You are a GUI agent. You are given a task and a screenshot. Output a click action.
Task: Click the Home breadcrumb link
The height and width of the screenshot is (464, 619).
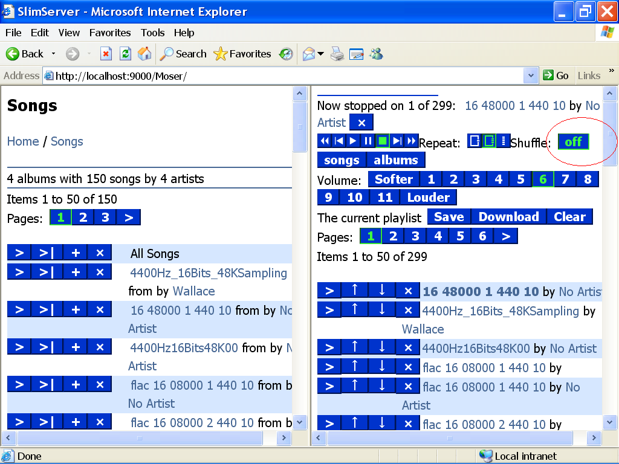point(23,141)
